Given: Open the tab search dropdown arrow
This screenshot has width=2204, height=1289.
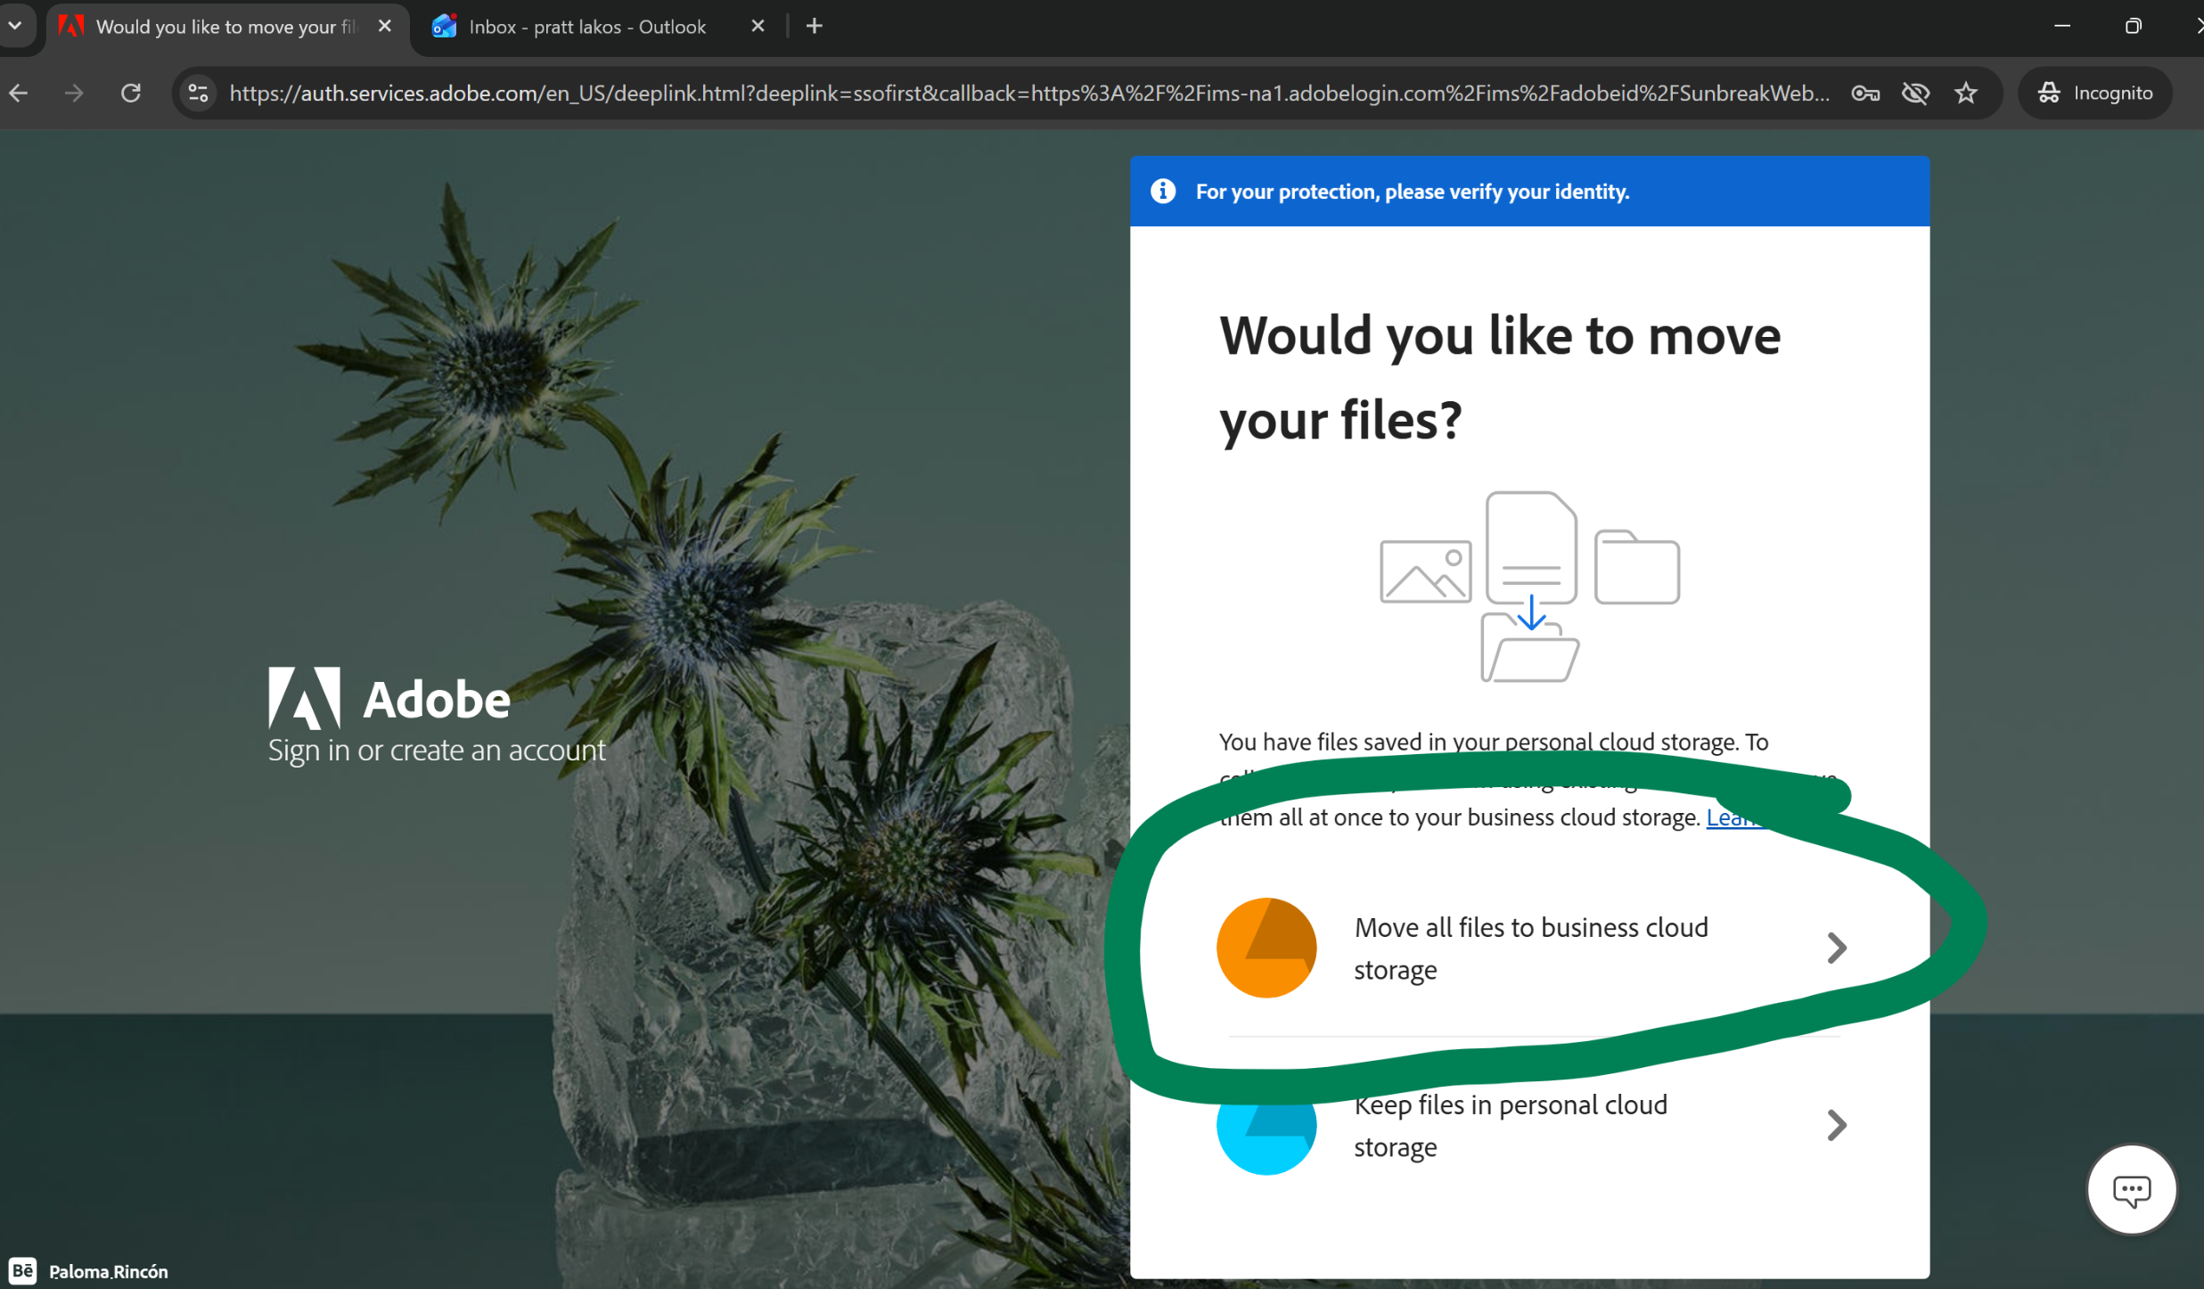Looking at the screenshot, I should [x=15, y=27].
